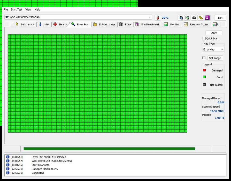Open the Help menu

37,9
